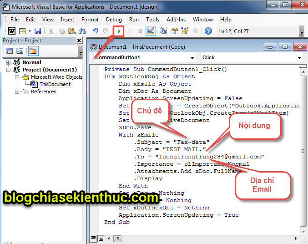This screenshot has width=308, height=244.
Task: Collapse the Project (Document1) node
Action: click(x=8, y=70)
